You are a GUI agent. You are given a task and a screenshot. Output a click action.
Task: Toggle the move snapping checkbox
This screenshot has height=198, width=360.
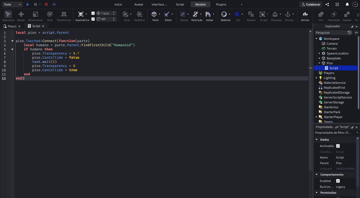point(93,13)
